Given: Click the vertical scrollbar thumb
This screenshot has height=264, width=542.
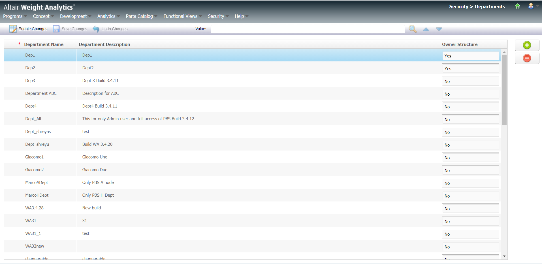Looking at the screenshot, I should (x=504, y=90).
